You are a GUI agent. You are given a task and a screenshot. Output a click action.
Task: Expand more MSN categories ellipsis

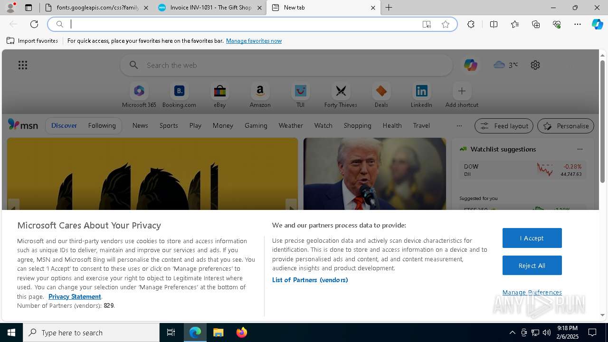coord(459,126)
